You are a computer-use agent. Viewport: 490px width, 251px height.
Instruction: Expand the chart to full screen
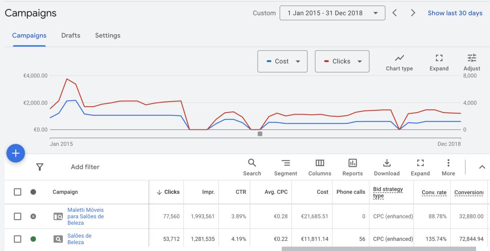439,62
